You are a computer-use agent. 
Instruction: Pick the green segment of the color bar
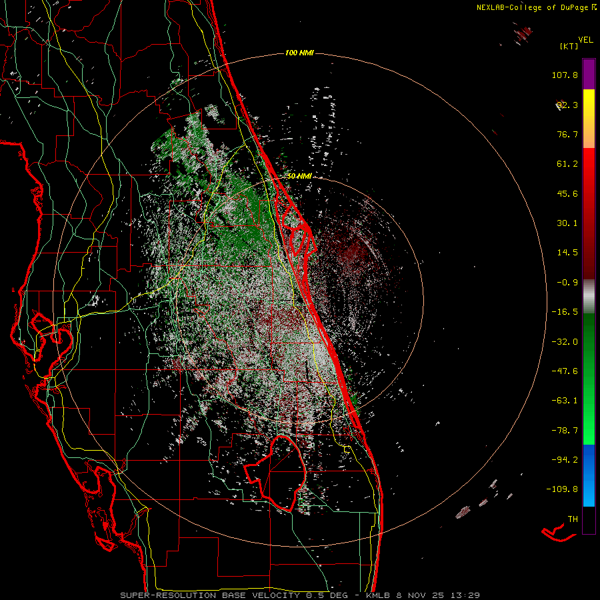589,379
